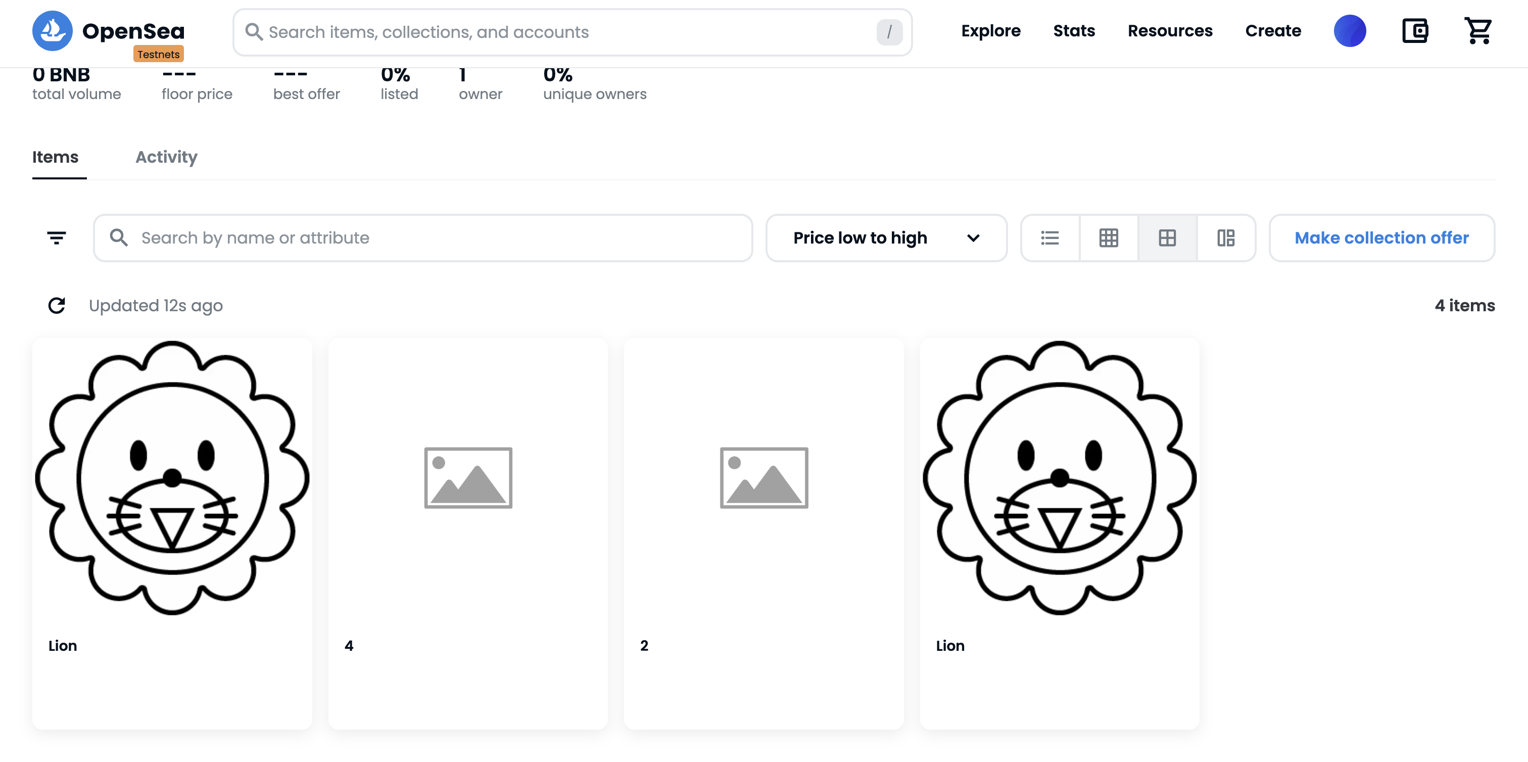Screen dimensions: 1528x762
Task: Open Price low to high sort dropdown
Action: pos(886,238)
